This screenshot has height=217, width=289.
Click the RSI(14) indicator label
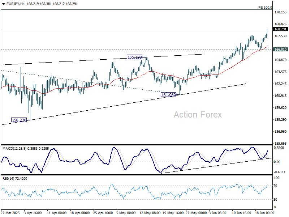9,178
